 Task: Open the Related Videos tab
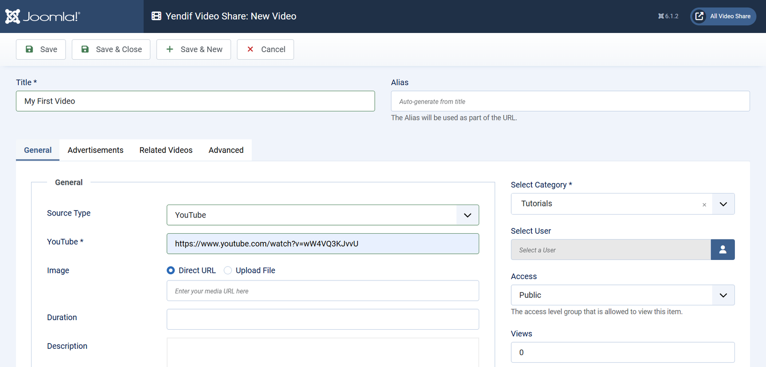[x=166, y=150]
